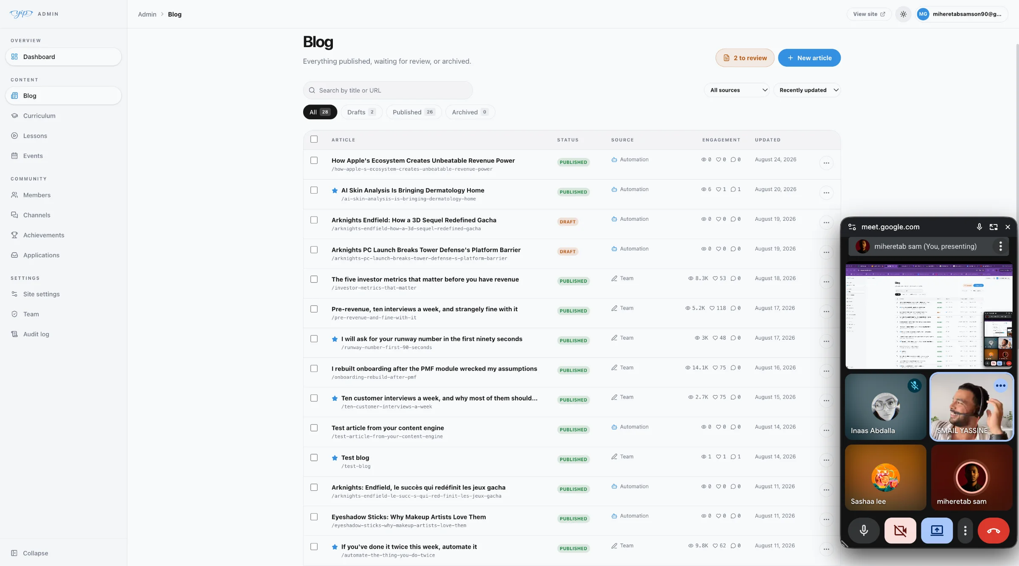Open the 2 to review queue
1019x566 pixels.
point(744,58)
